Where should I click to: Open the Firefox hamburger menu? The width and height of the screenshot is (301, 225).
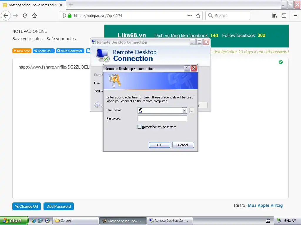click(295, 16)
